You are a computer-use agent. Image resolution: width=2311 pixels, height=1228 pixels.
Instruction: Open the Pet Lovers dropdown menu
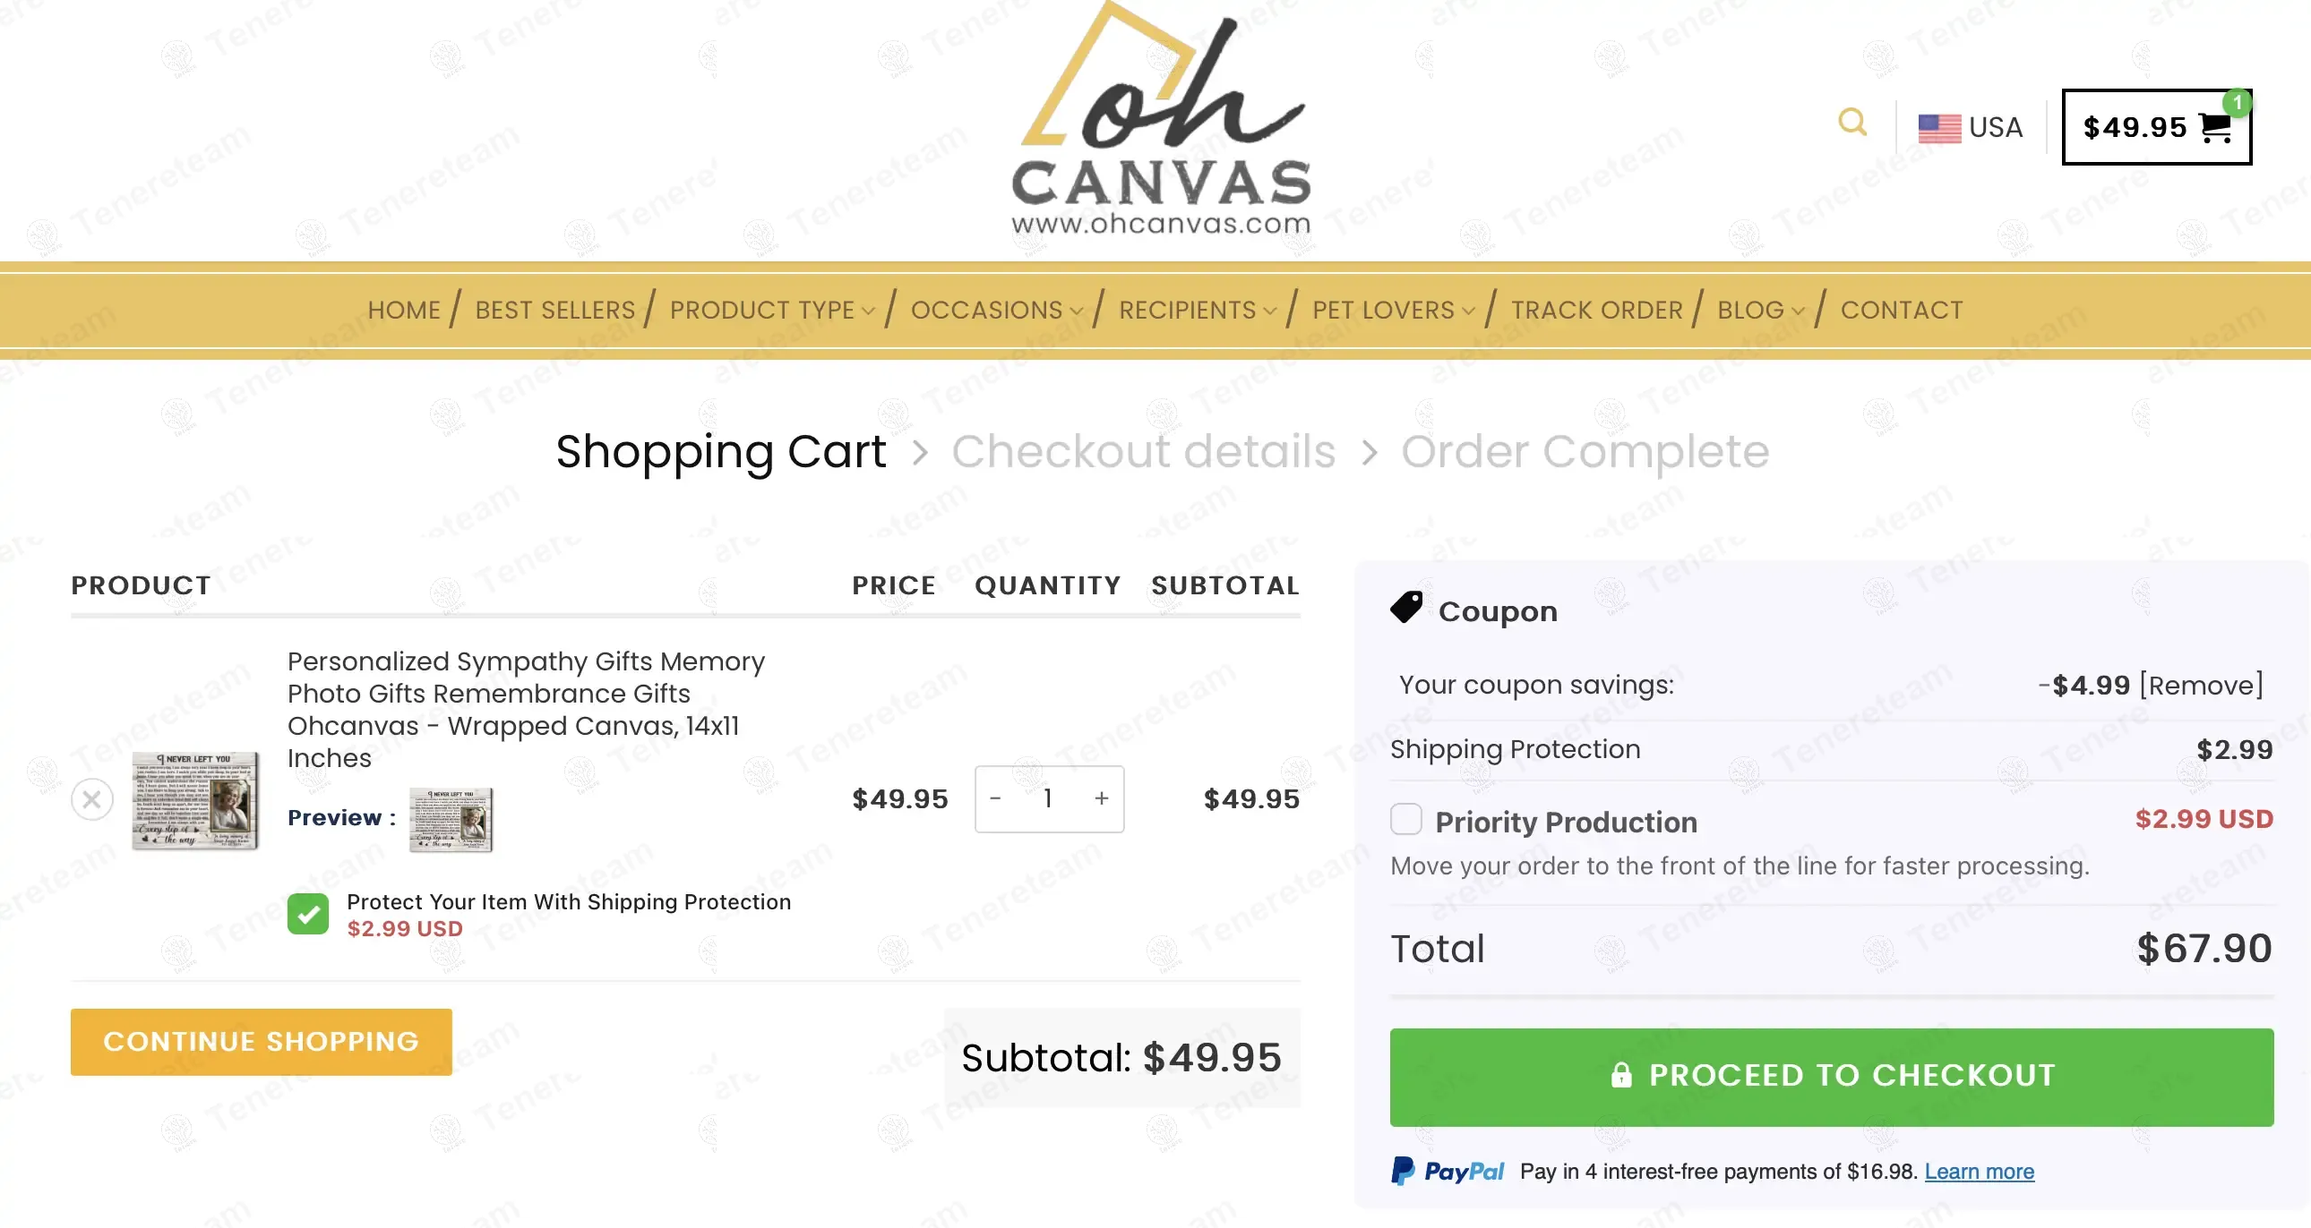point(1392,311)
